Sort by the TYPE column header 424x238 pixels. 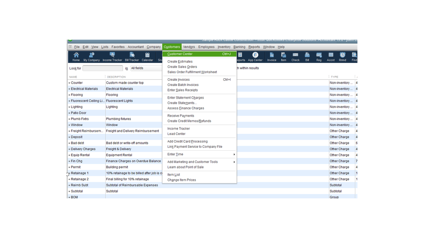pos(334,77)
